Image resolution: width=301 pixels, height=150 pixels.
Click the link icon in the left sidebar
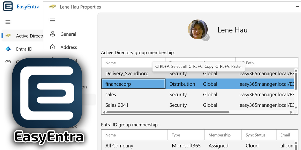8,62
